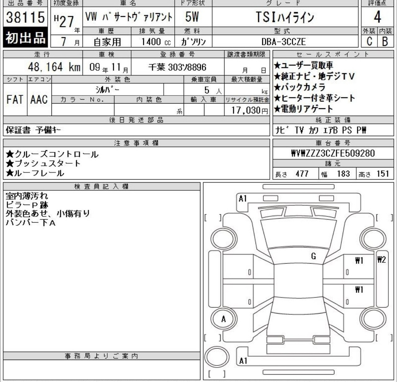The height and width of the screenshot is (382, 397).
Task: Select the interior grade B
Action: pos(385,42)
